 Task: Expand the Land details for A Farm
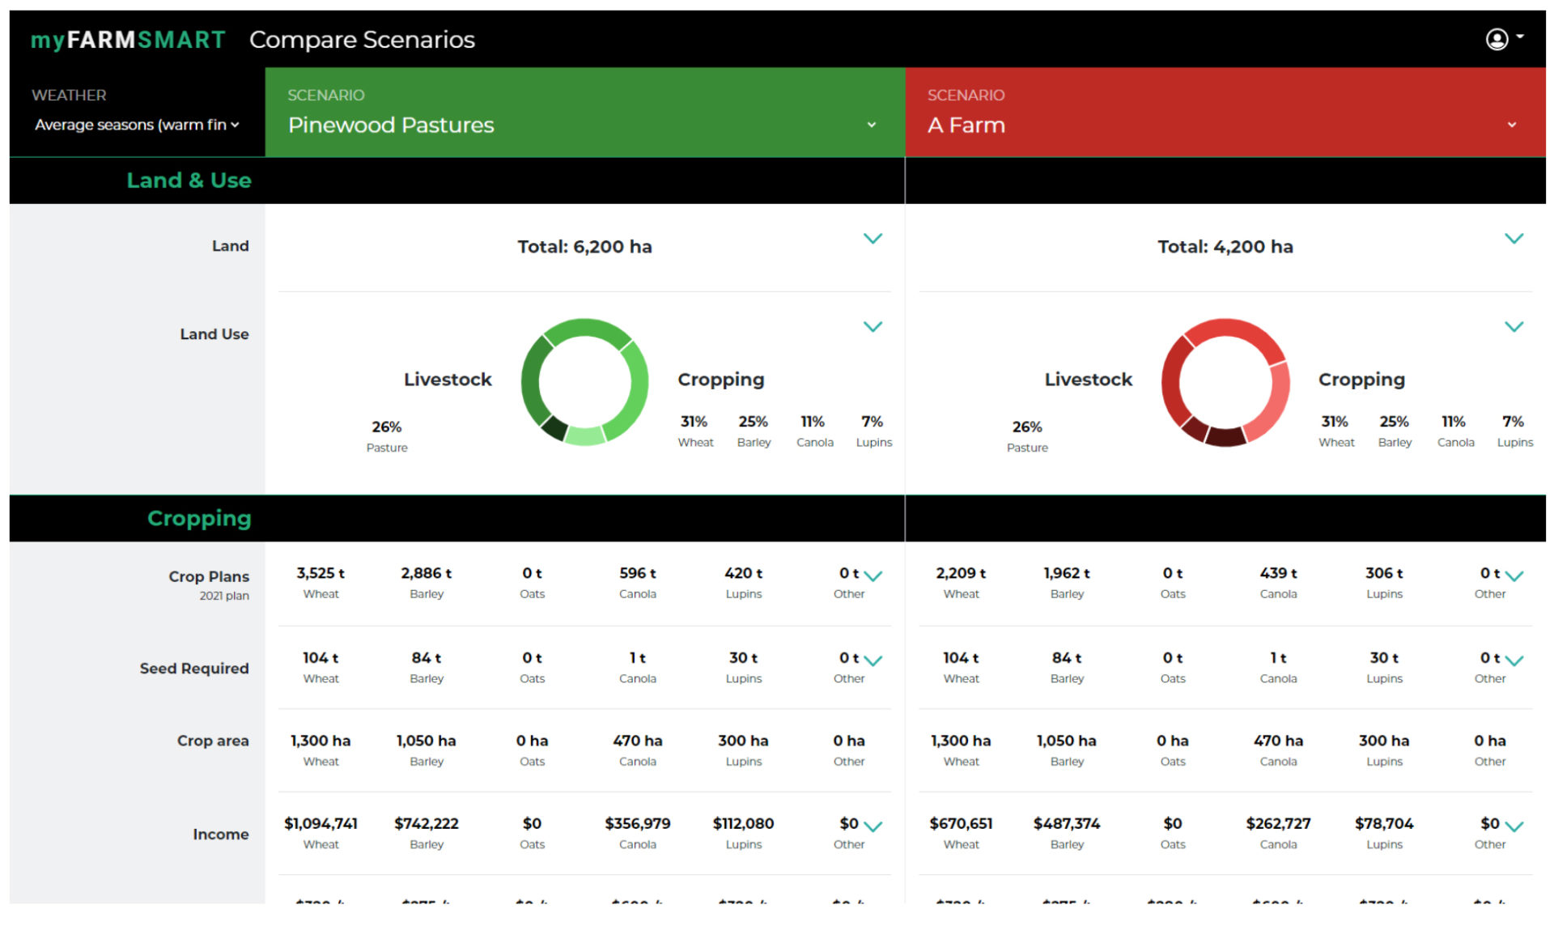[1514, 239]
